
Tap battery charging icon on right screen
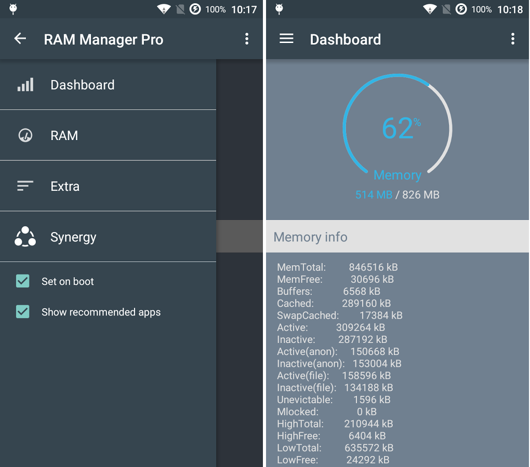click(x=461, y=9)
